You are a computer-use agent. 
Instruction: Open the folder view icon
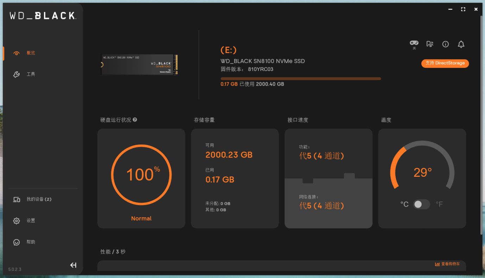(430, 44)
